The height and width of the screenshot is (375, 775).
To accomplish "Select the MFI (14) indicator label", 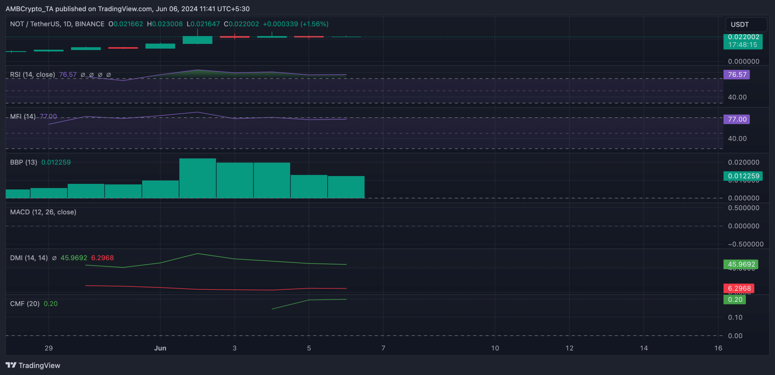I will pos(23,116).
